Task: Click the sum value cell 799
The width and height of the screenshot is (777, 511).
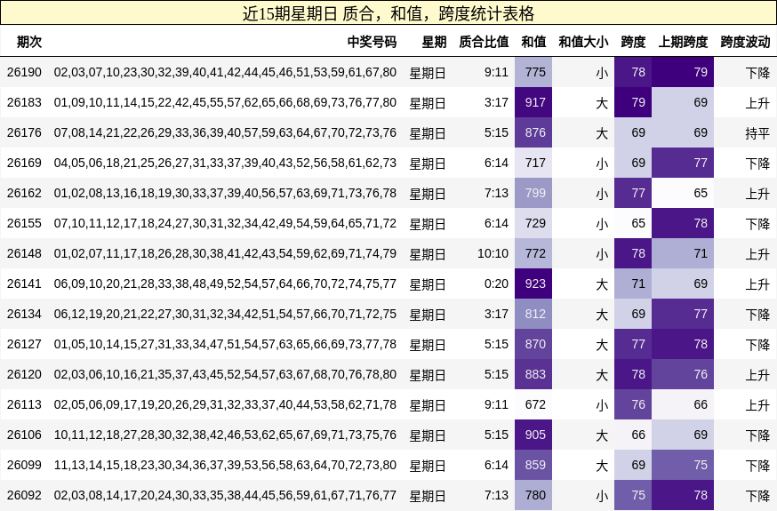Action: pos(533,193)
